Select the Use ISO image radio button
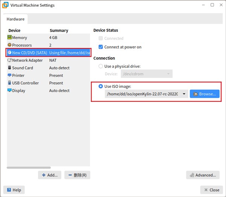226x197 pixels. tap(101, 86)
